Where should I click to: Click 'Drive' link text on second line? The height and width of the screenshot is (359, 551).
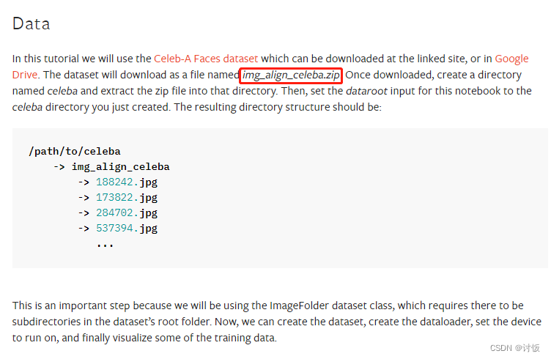[x=25, y=75]
